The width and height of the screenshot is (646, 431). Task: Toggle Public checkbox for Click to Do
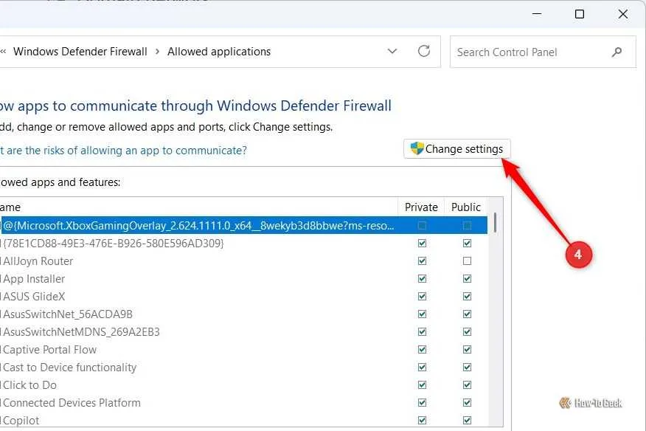[x=467, y=385]
